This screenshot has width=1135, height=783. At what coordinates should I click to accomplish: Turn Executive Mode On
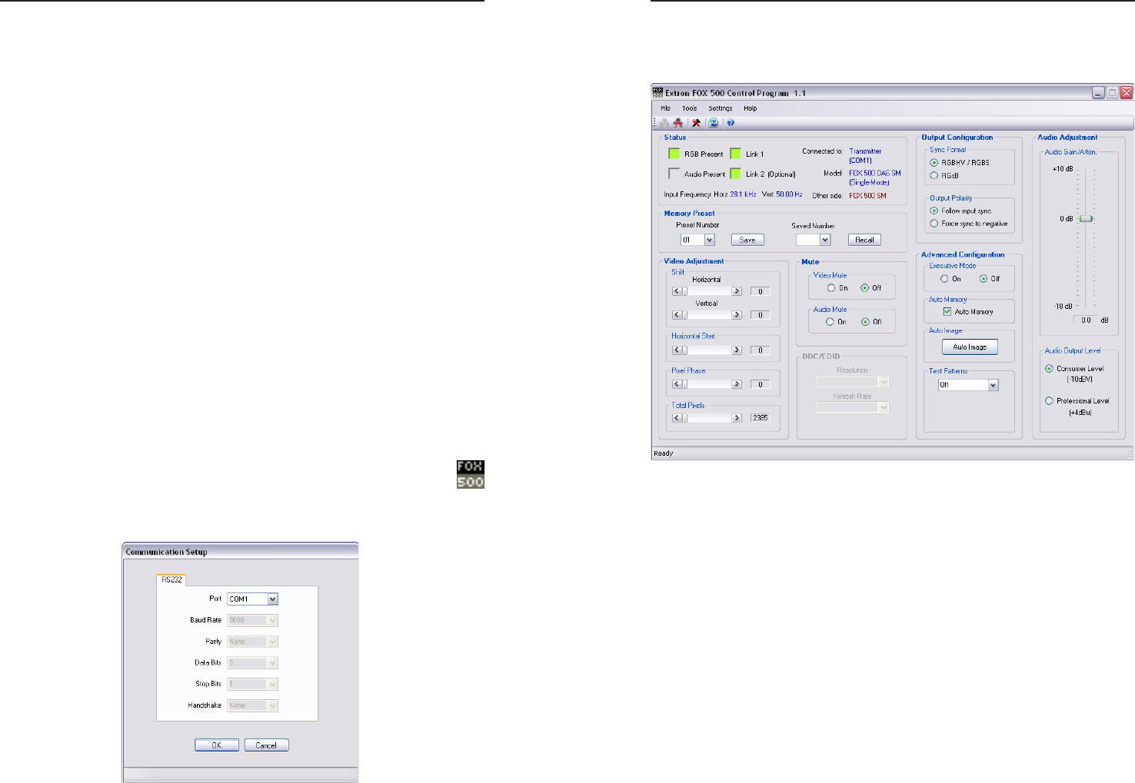point(945,279)
